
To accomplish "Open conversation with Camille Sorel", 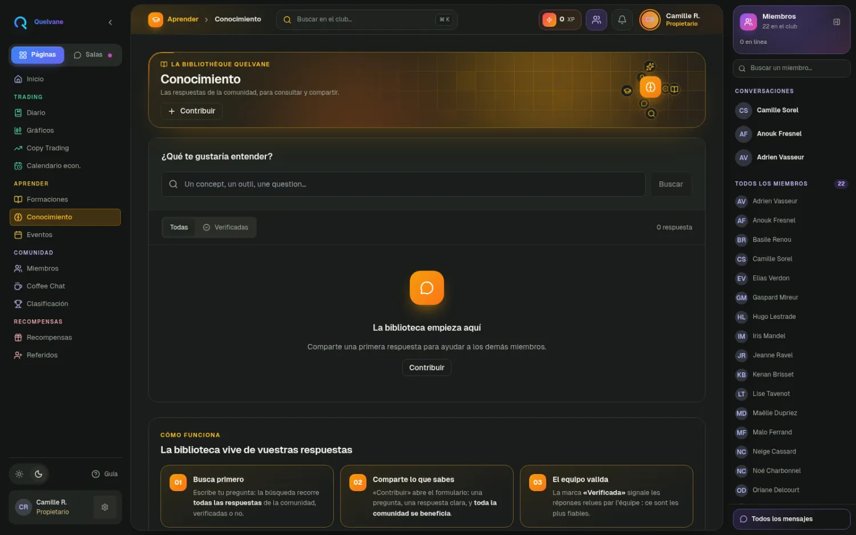I will [792, 111].
